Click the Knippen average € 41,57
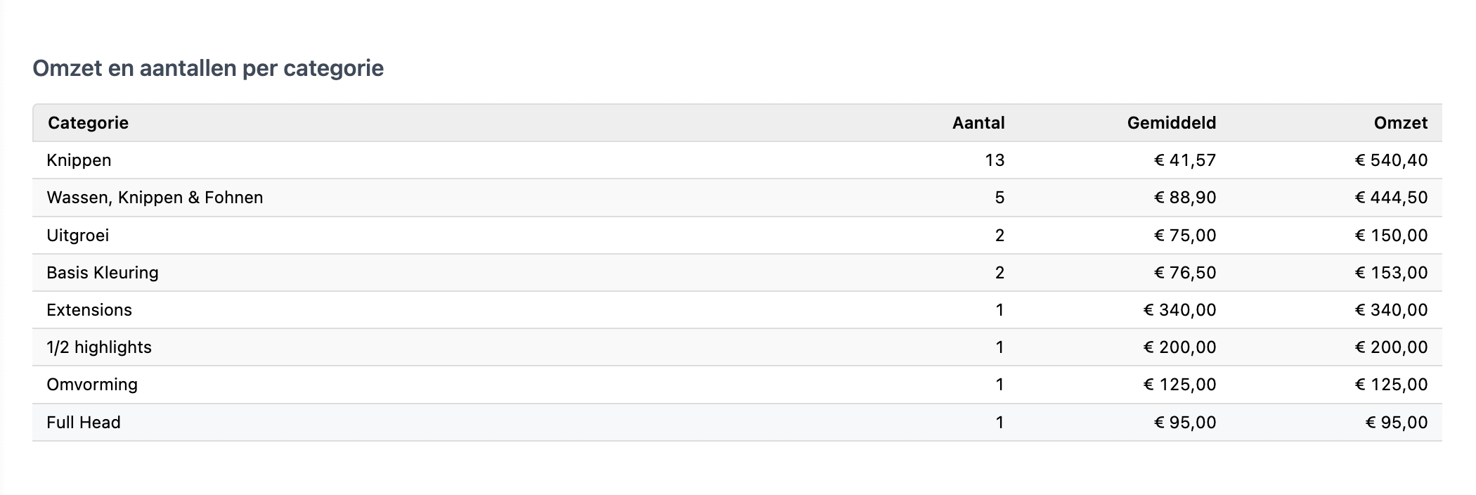This screenshot has height=495, width=1476. coord(1184,160)
